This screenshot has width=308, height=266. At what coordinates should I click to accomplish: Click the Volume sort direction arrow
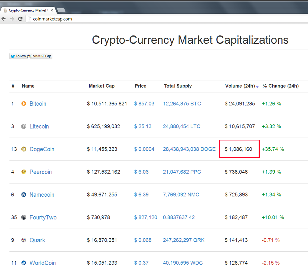pos(257,87)
